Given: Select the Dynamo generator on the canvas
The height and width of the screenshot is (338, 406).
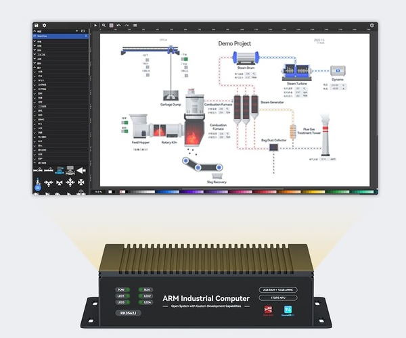Looking at the screenshot, I should click(x=338, y=70).
